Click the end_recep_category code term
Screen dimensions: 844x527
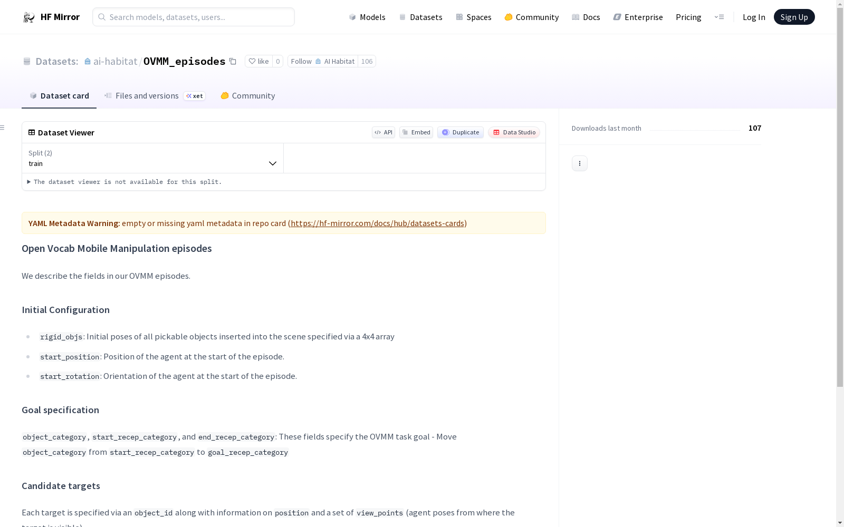[236, 437]
